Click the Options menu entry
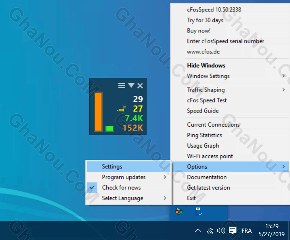The image size is (290, 240). tap(230, 167)
